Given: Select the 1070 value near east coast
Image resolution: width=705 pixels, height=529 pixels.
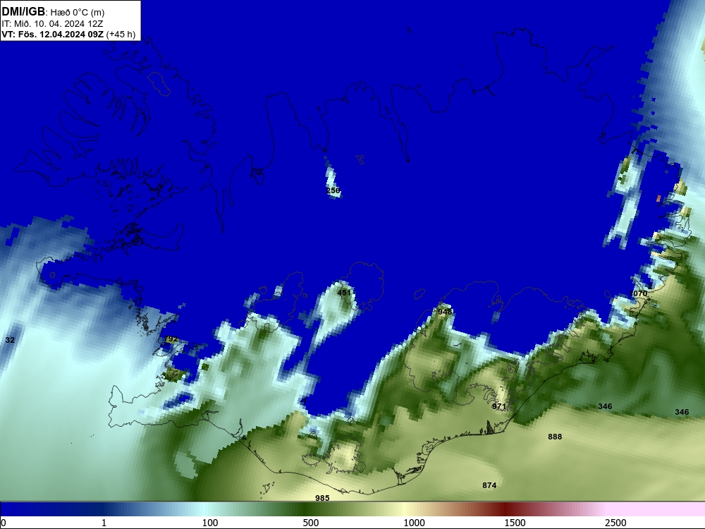Looking at the screenshot, I should [639, 293].
